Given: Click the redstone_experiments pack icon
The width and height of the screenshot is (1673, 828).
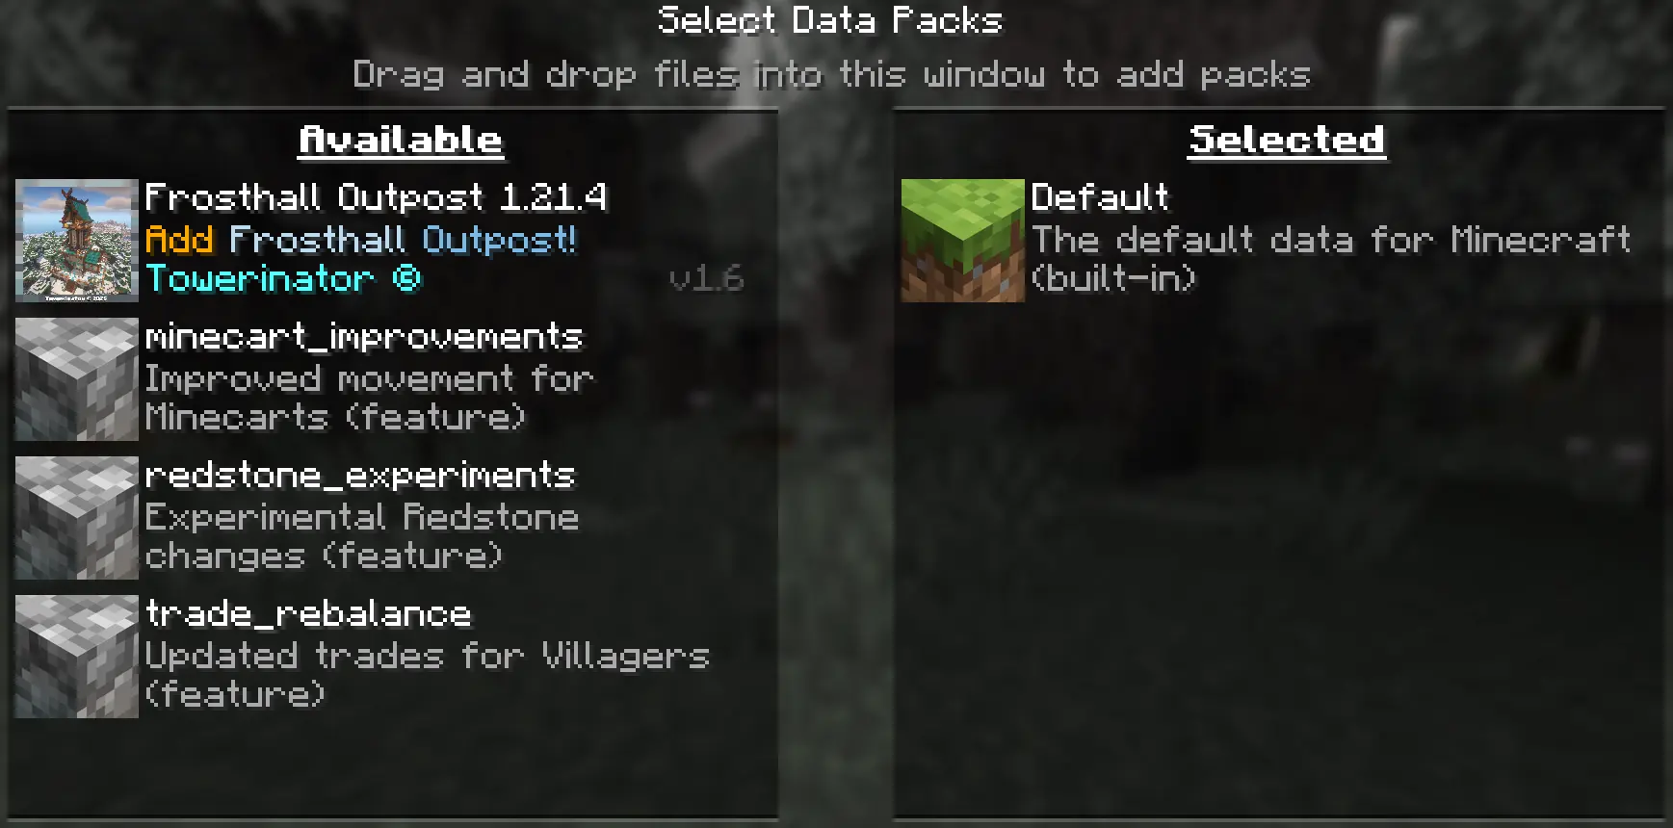Looking at the screenshot, I should [77, 518].
